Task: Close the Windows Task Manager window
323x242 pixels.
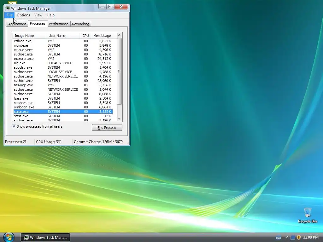Action: (121, 7)
